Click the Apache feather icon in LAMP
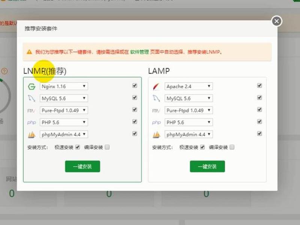Viewport: 300px width, 225px height. [x=156, y=87]
